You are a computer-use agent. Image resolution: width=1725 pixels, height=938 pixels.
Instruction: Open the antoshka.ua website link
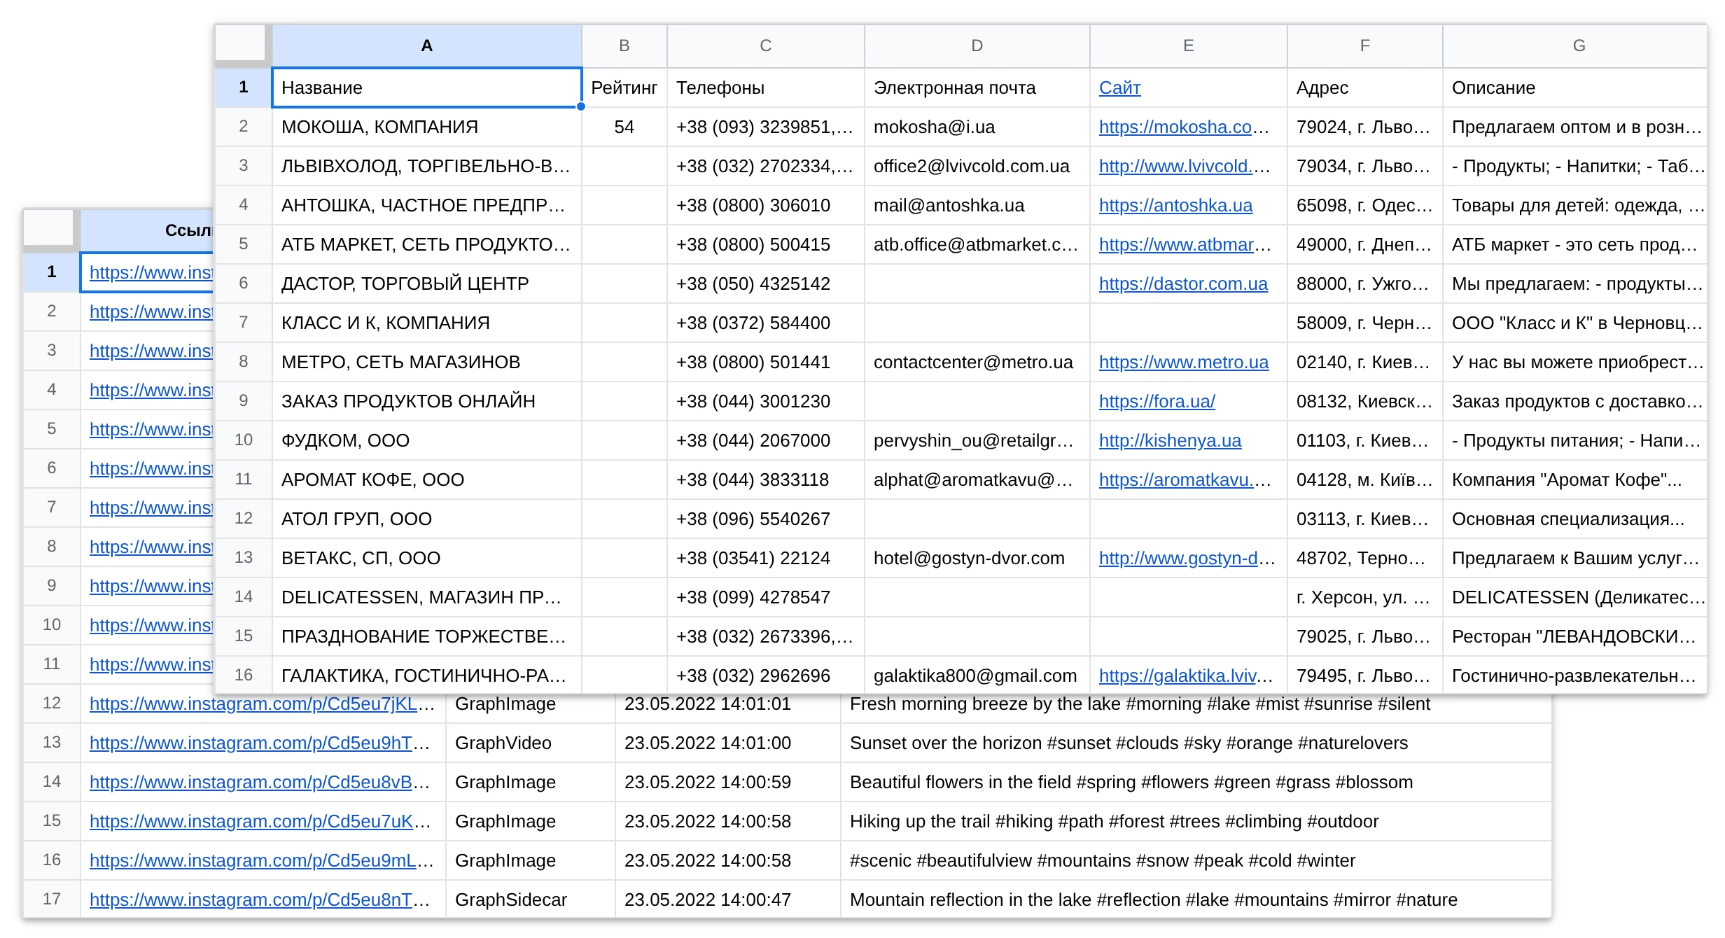coord(1175,205)
